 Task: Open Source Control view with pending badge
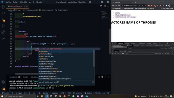point(3,20)
